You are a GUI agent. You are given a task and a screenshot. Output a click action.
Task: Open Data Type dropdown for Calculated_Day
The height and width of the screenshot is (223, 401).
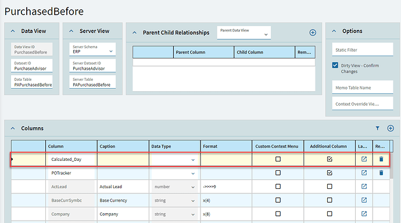pyautogui.click(x=174, y=160)
